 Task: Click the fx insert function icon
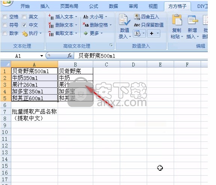(70, 56)
